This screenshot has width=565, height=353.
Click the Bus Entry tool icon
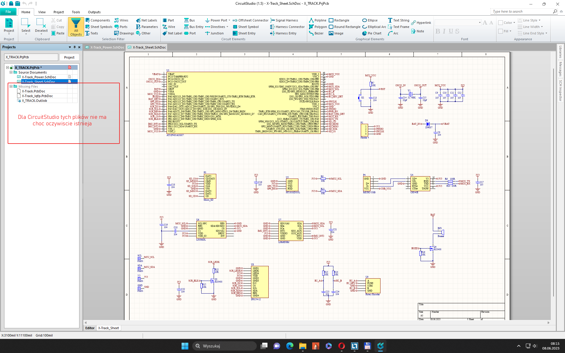click(186, 27)
